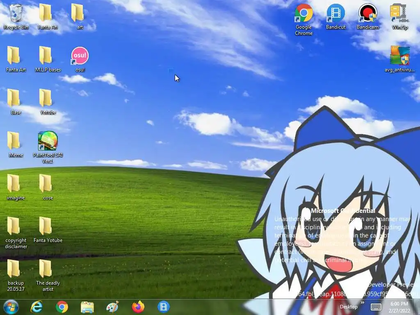Open the Windows Start menu orb
The width and height of the screenshot is (420, 315).
coord(11,307)
